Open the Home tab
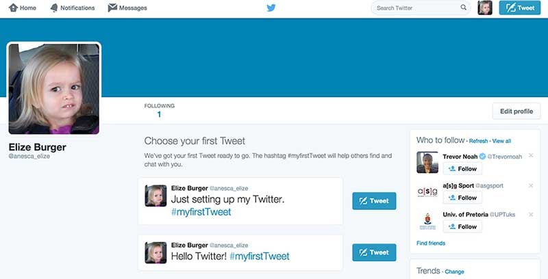This screenshot has width=548, height=279. (23, 8)
